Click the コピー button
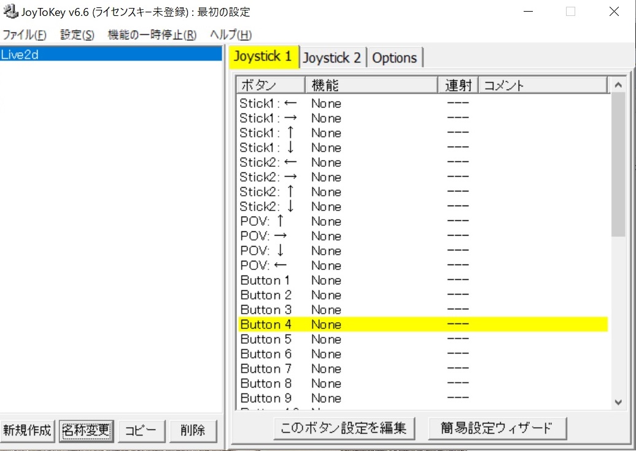The image size is (636, 451). [141, 431]
